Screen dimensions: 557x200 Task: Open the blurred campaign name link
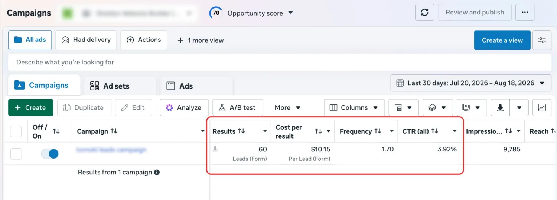(x=111, y=150)
